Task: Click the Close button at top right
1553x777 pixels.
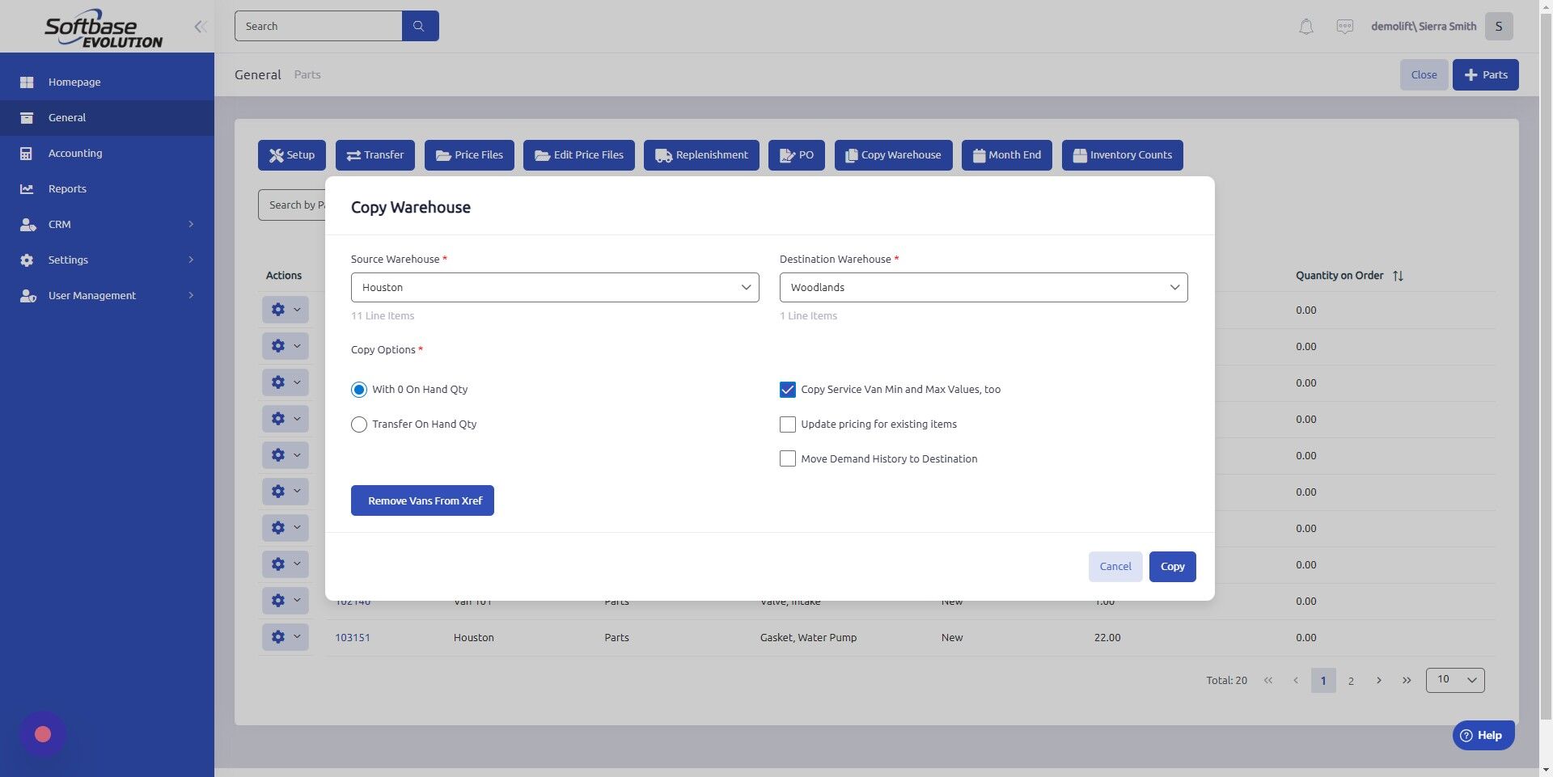Action: [x=1424, y=75]
